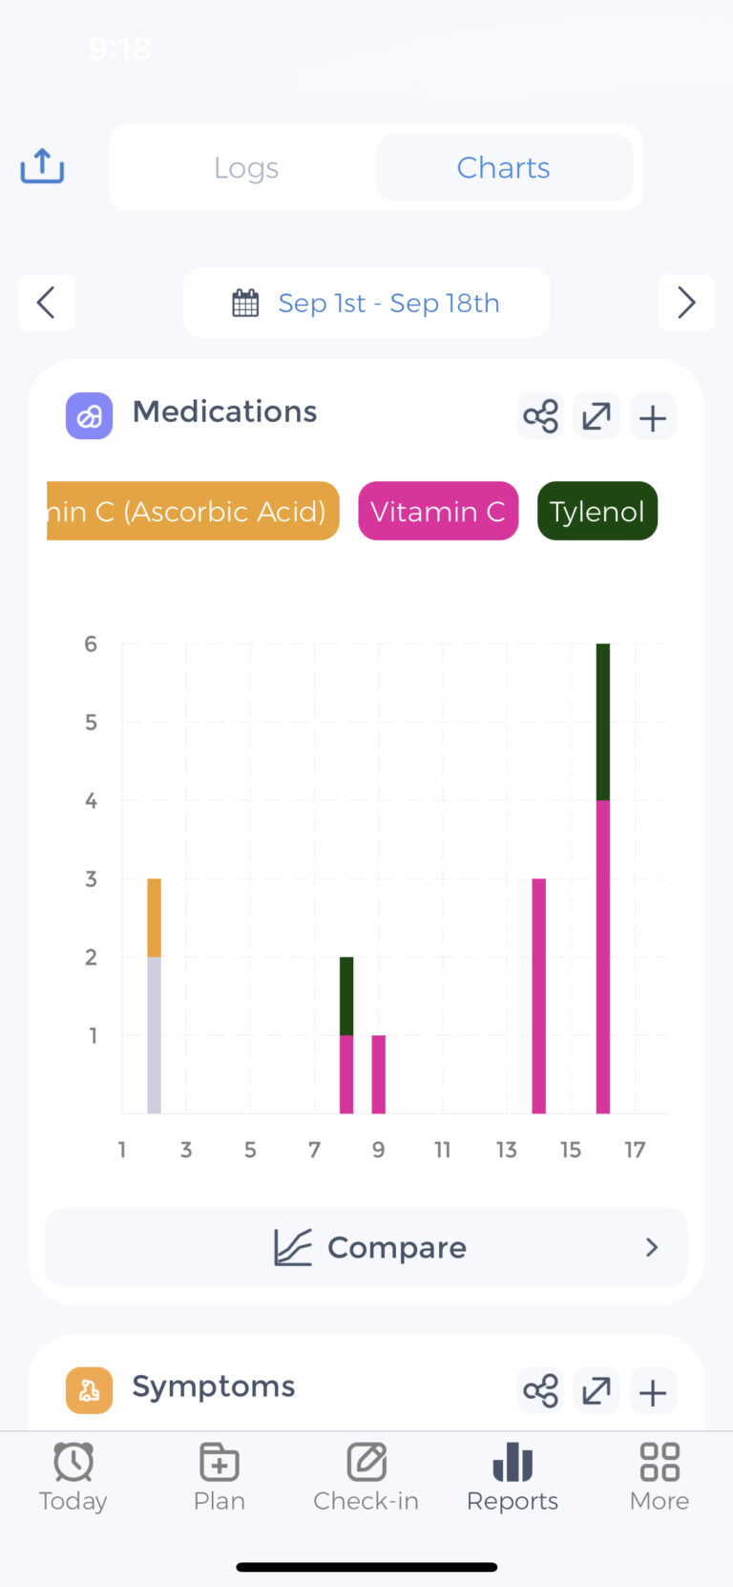The height and width of the screenshot is (1587, 733).
Task: Toggle the Tylenol legend chip
Action: pyautogui.click(x=597, y=511)
